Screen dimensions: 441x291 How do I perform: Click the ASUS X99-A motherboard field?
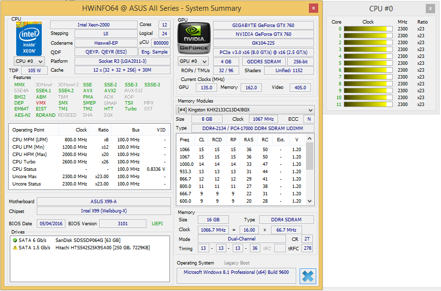click(104, 202)
